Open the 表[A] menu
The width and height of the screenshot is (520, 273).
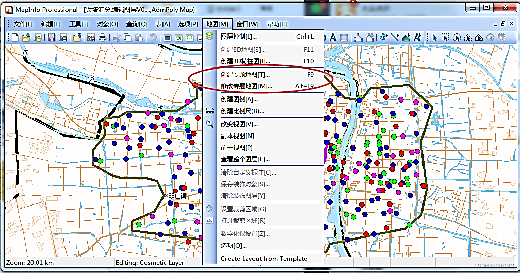tap(162, 24)
